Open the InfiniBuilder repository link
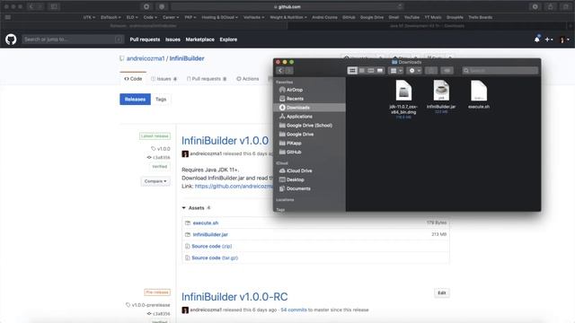This screenshot has width=575, height=323. pyautogui.click(x=187, y=58)
